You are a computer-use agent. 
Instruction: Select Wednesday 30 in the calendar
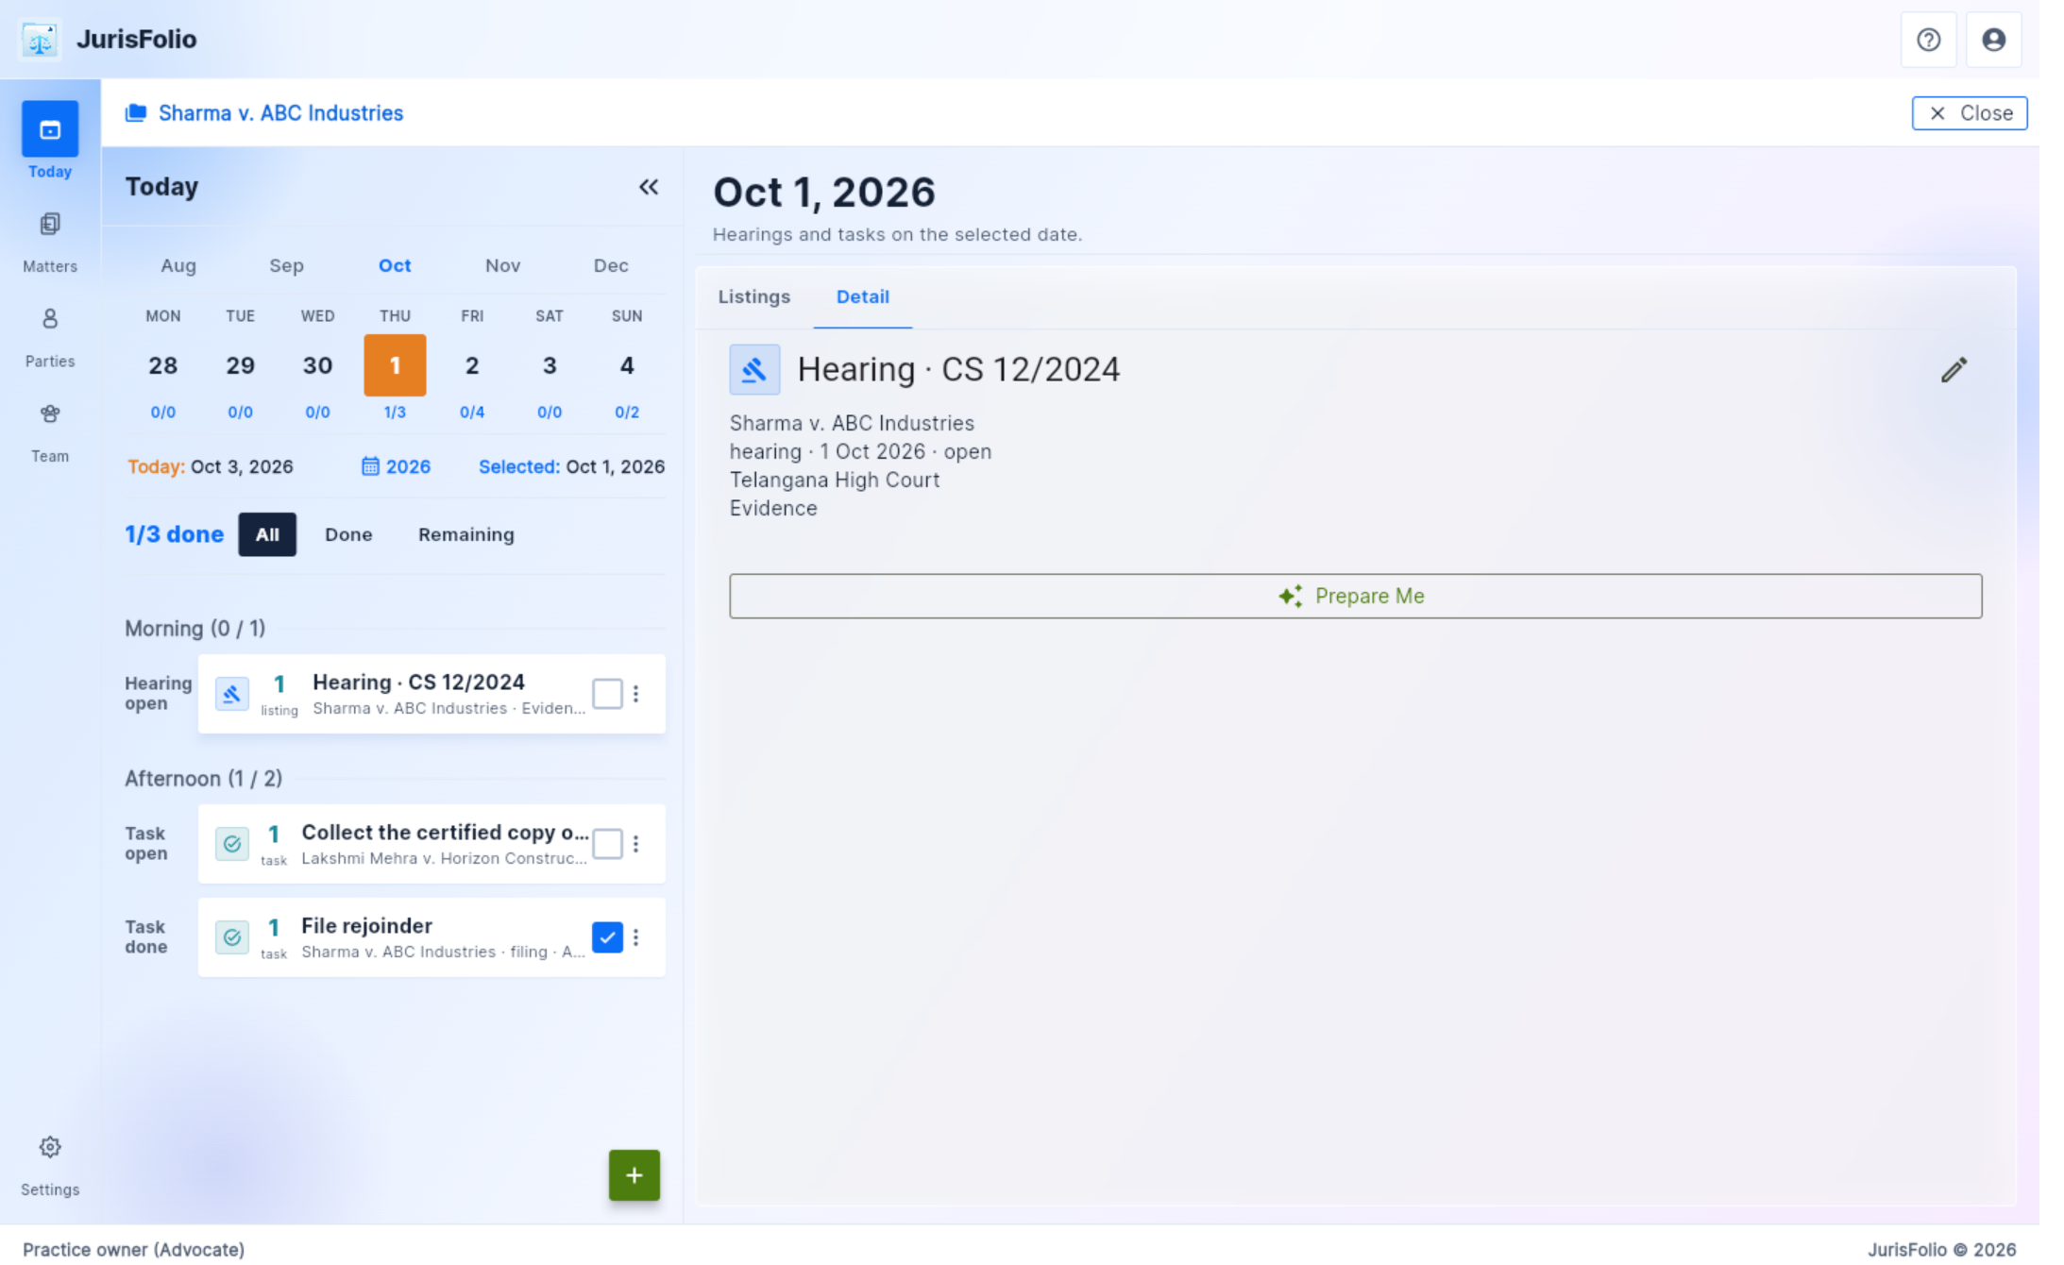317,365
